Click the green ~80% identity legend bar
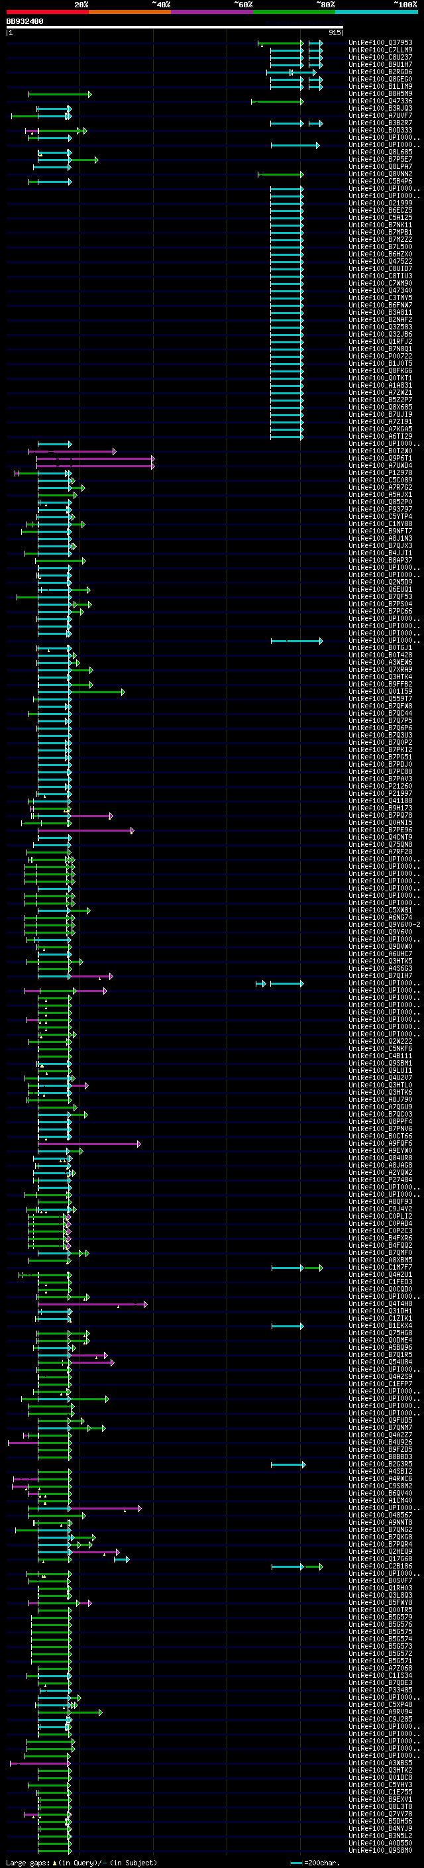This screenshot has width=424, height=1868. [x=294, y=12]
